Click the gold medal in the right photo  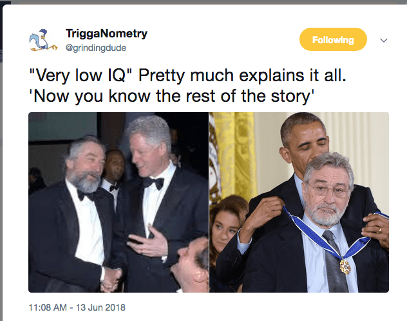tap(346, 265)
